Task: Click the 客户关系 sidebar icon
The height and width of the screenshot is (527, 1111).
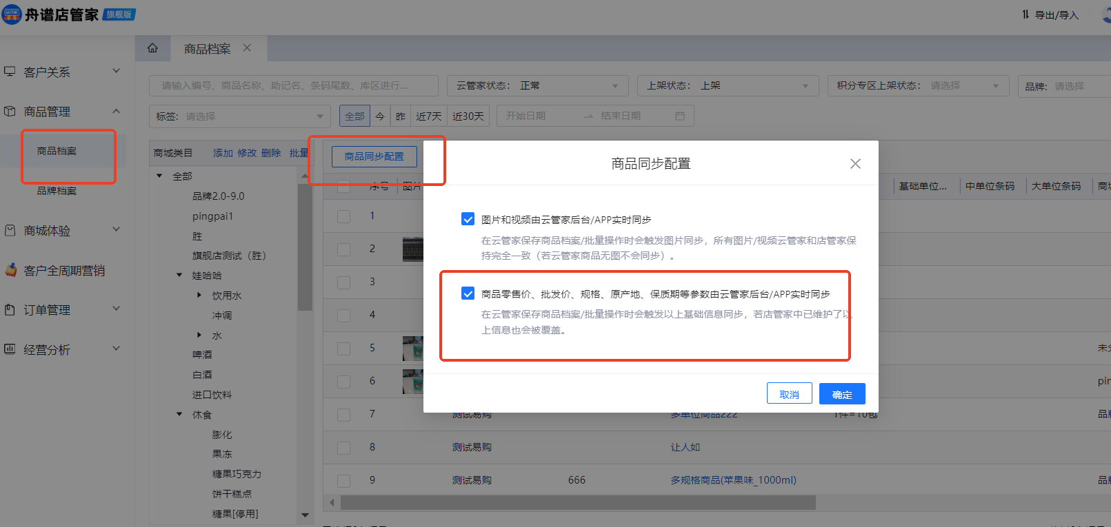Action: coord(10,72)
